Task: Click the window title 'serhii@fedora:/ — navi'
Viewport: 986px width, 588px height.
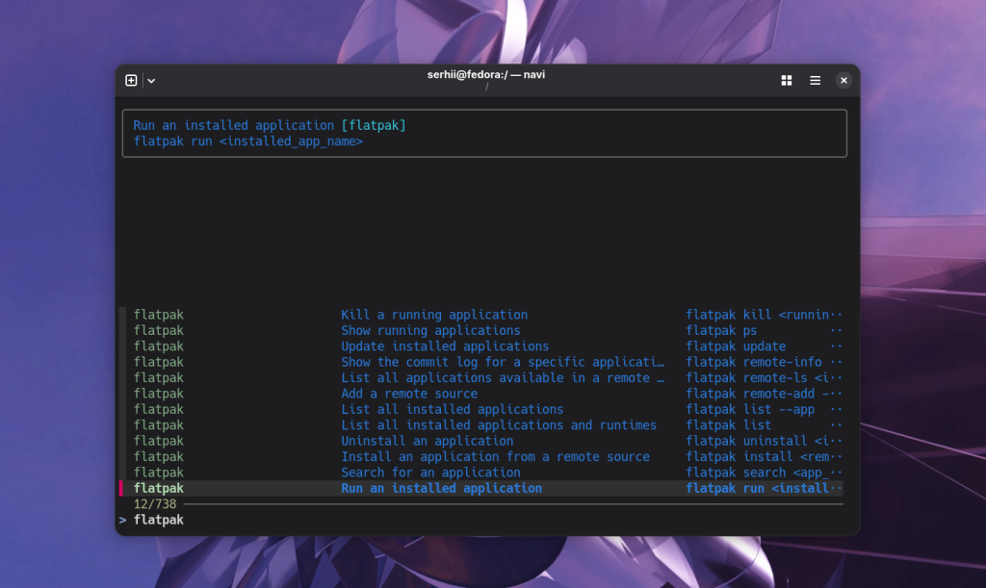Action: (486, 75)
